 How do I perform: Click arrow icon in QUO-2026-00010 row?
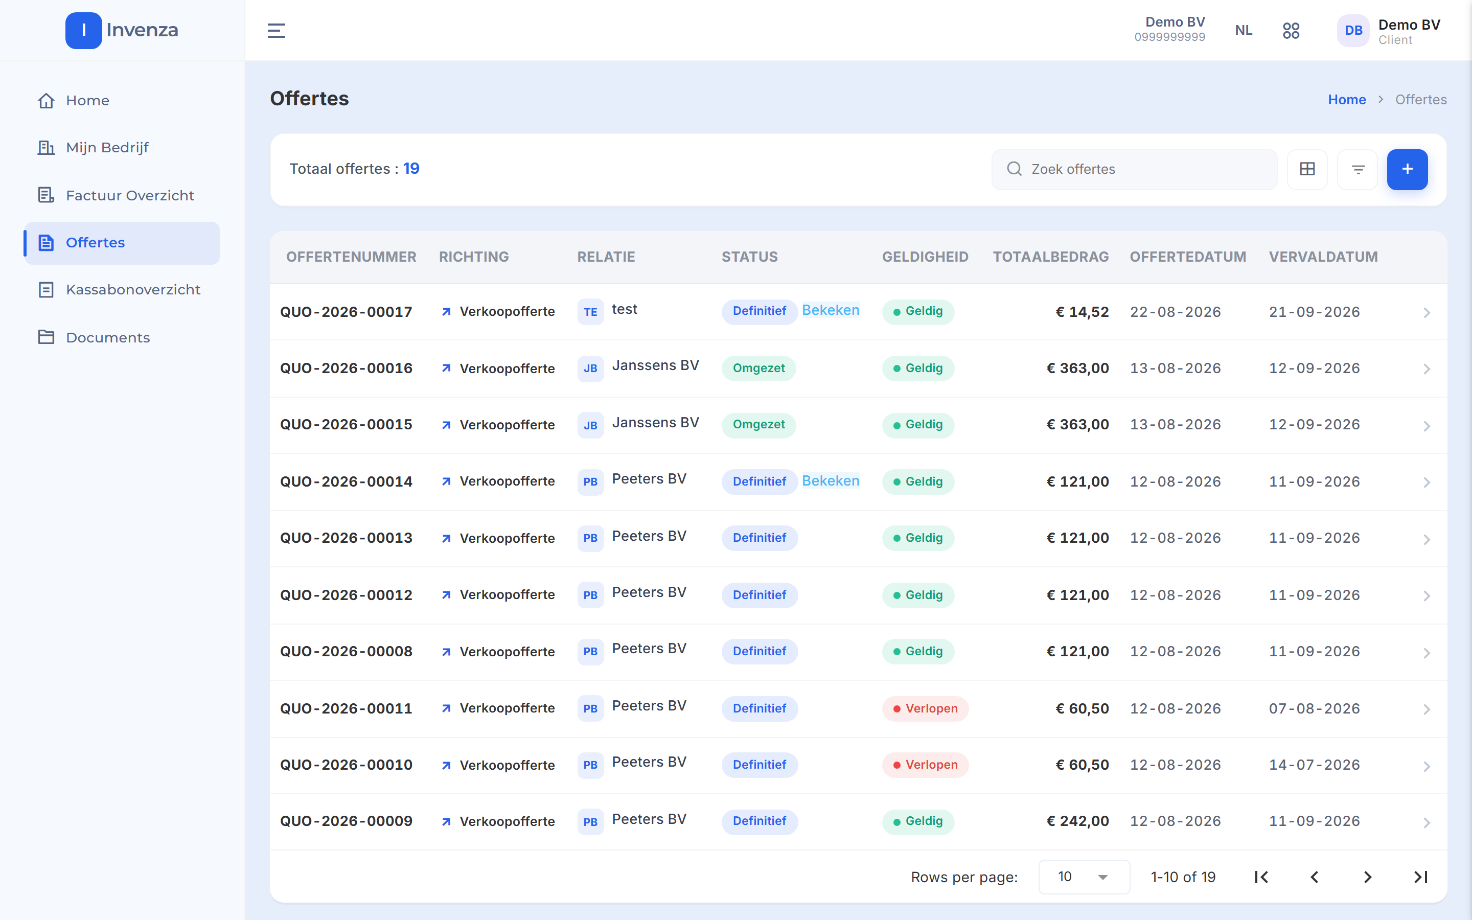click(446, 766)
